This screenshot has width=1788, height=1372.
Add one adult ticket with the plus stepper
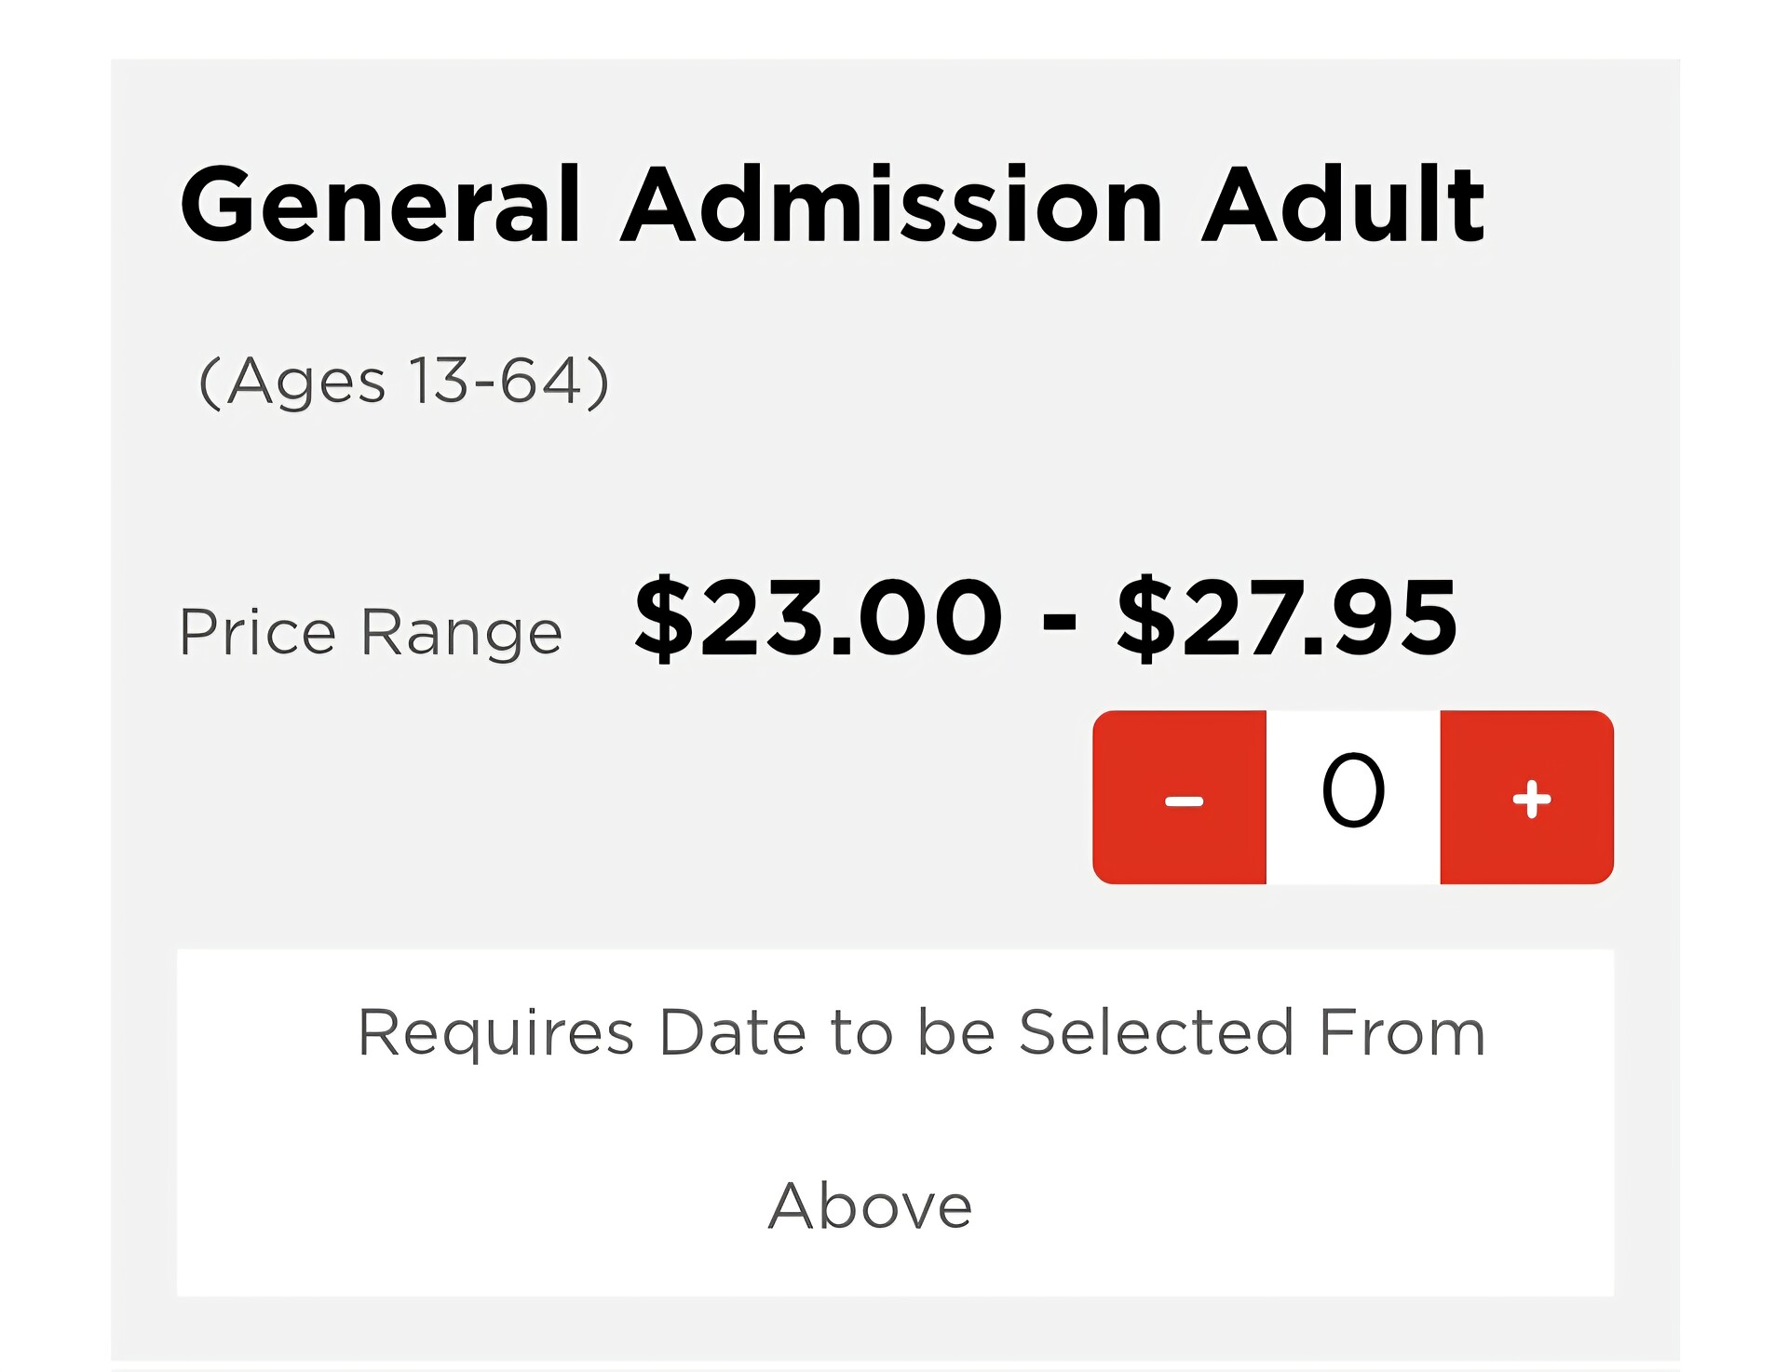1527,797
